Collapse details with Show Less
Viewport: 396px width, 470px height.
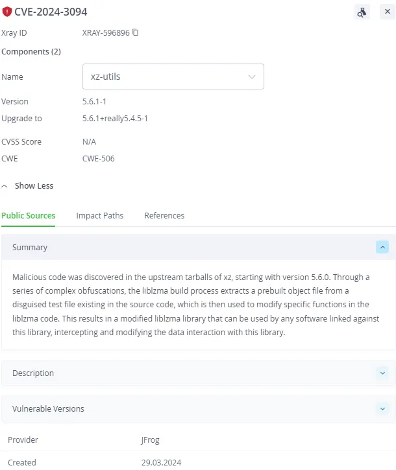28,186
